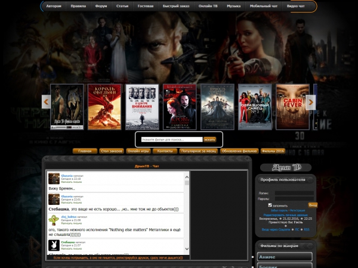This screenshot has height=268, width=358.
Task: Click the chat scrollbar thumb
Action: (x=187, y=183)
